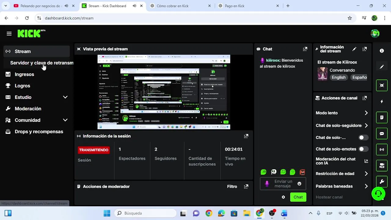Switch to Cómo cobrar en Kick tab

(181, 6)
